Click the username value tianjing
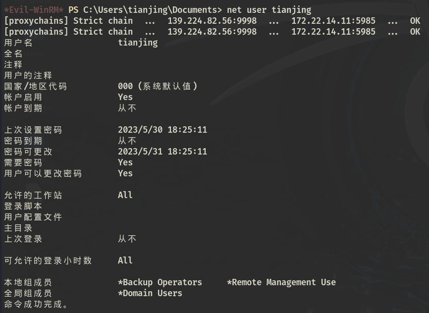This screenshot has width=429, height=313. coord(138,43)
